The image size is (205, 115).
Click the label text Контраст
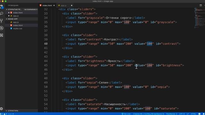(x=111, y=39)
